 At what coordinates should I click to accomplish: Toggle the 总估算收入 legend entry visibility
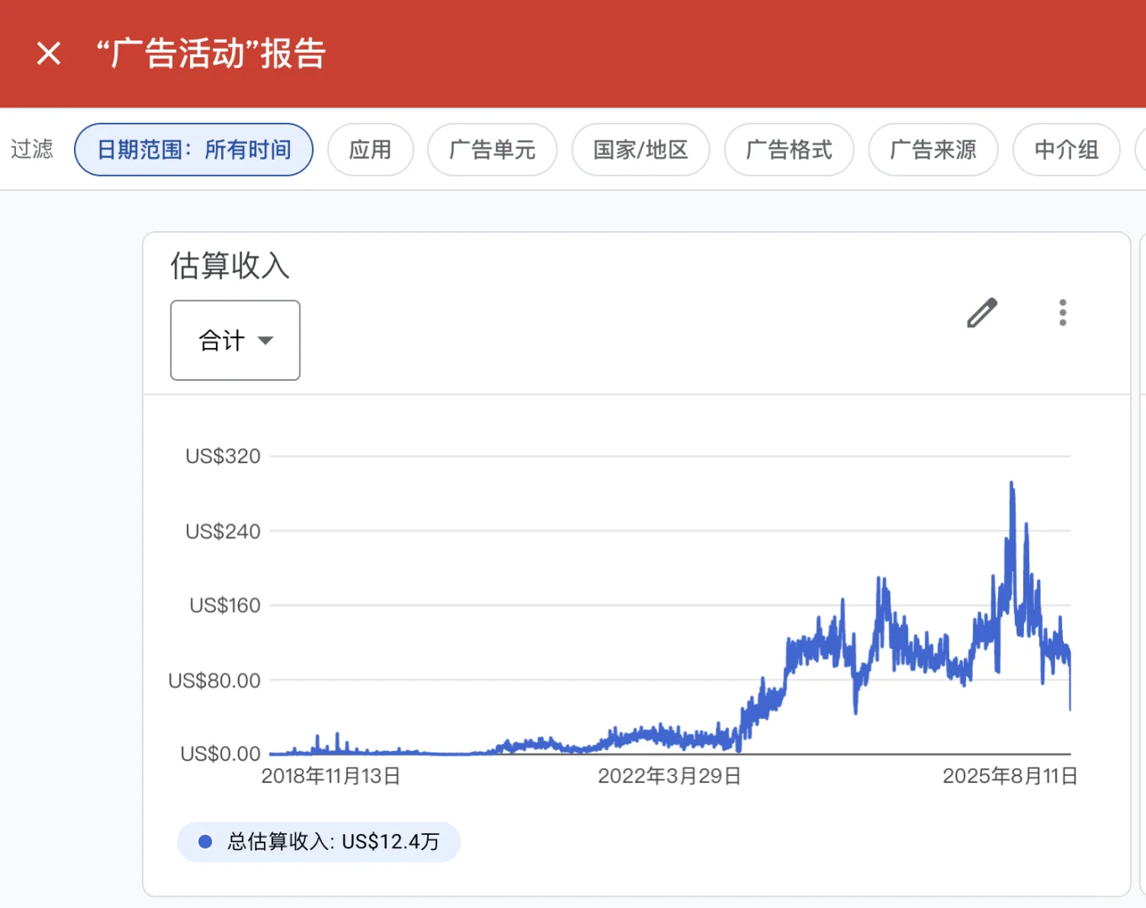coord(318,841)
